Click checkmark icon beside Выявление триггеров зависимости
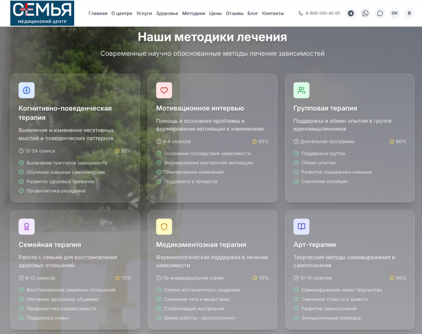Screen dimensions: 422x334 (21, 163)
